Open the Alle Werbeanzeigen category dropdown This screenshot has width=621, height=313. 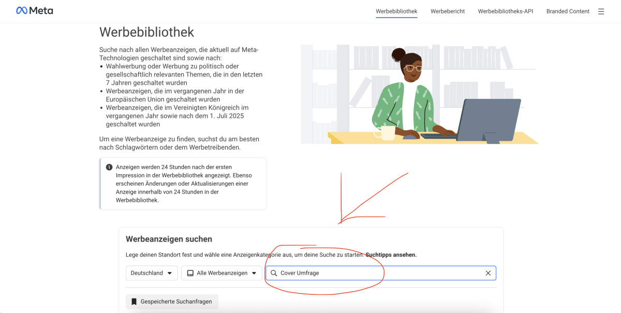221,273
